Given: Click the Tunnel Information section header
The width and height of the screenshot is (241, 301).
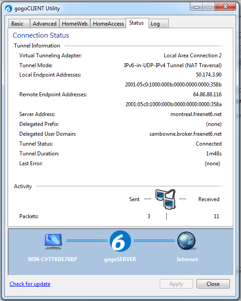Looking at the screenshot, I should pyautogui.click(x=37, y=46).
